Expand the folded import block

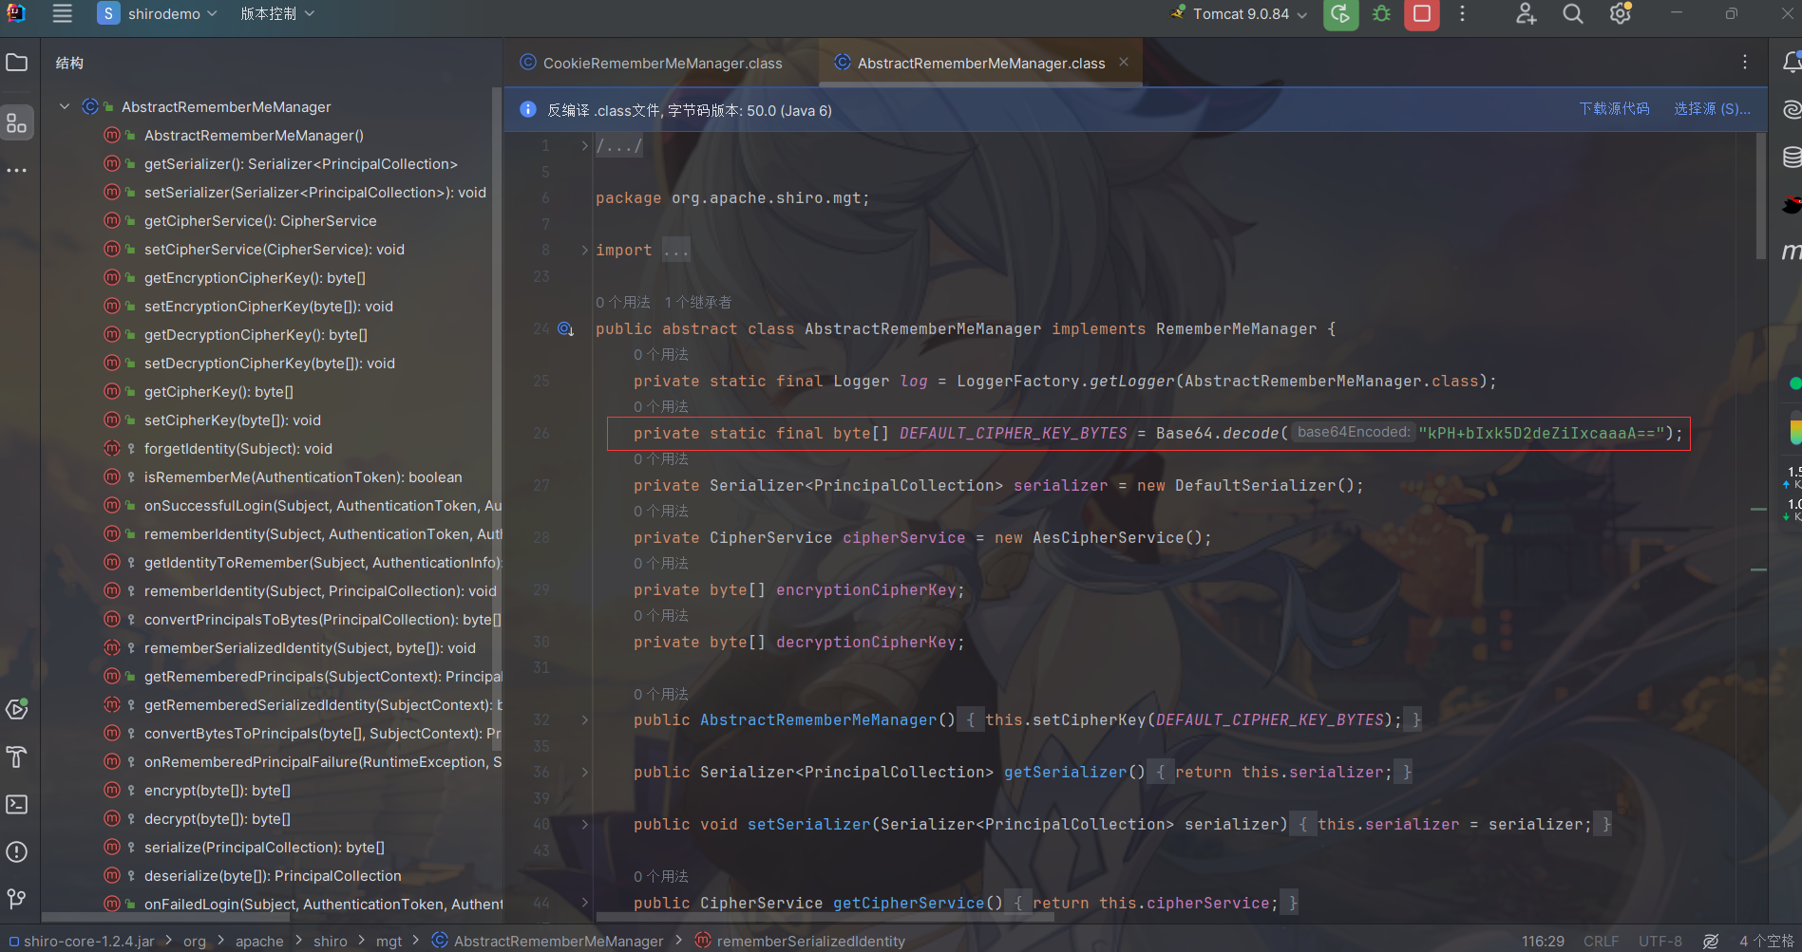584,251
